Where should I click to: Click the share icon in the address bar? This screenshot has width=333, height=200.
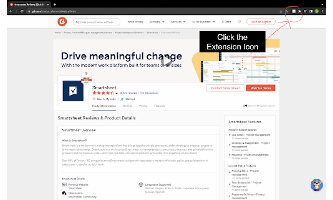(281, 11)
